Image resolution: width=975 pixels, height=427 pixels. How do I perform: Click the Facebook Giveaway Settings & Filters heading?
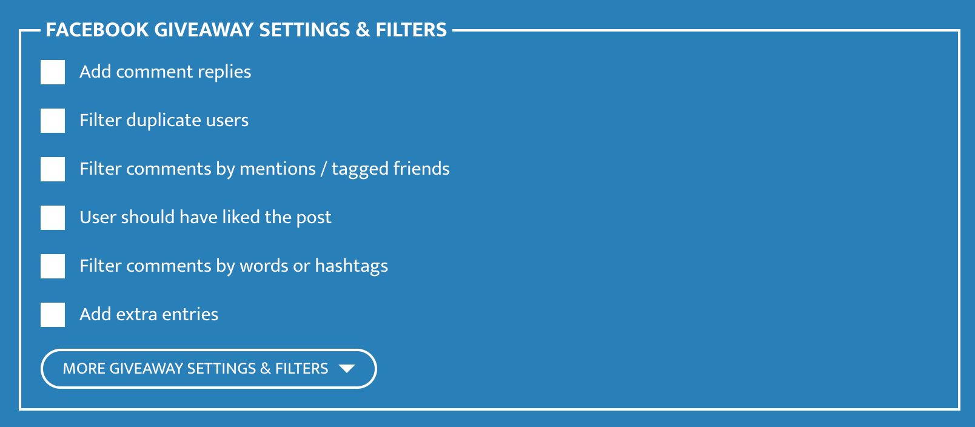click(x=247, y=29)
